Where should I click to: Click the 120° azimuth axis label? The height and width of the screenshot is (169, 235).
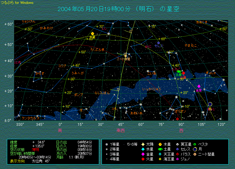(221, 125)
